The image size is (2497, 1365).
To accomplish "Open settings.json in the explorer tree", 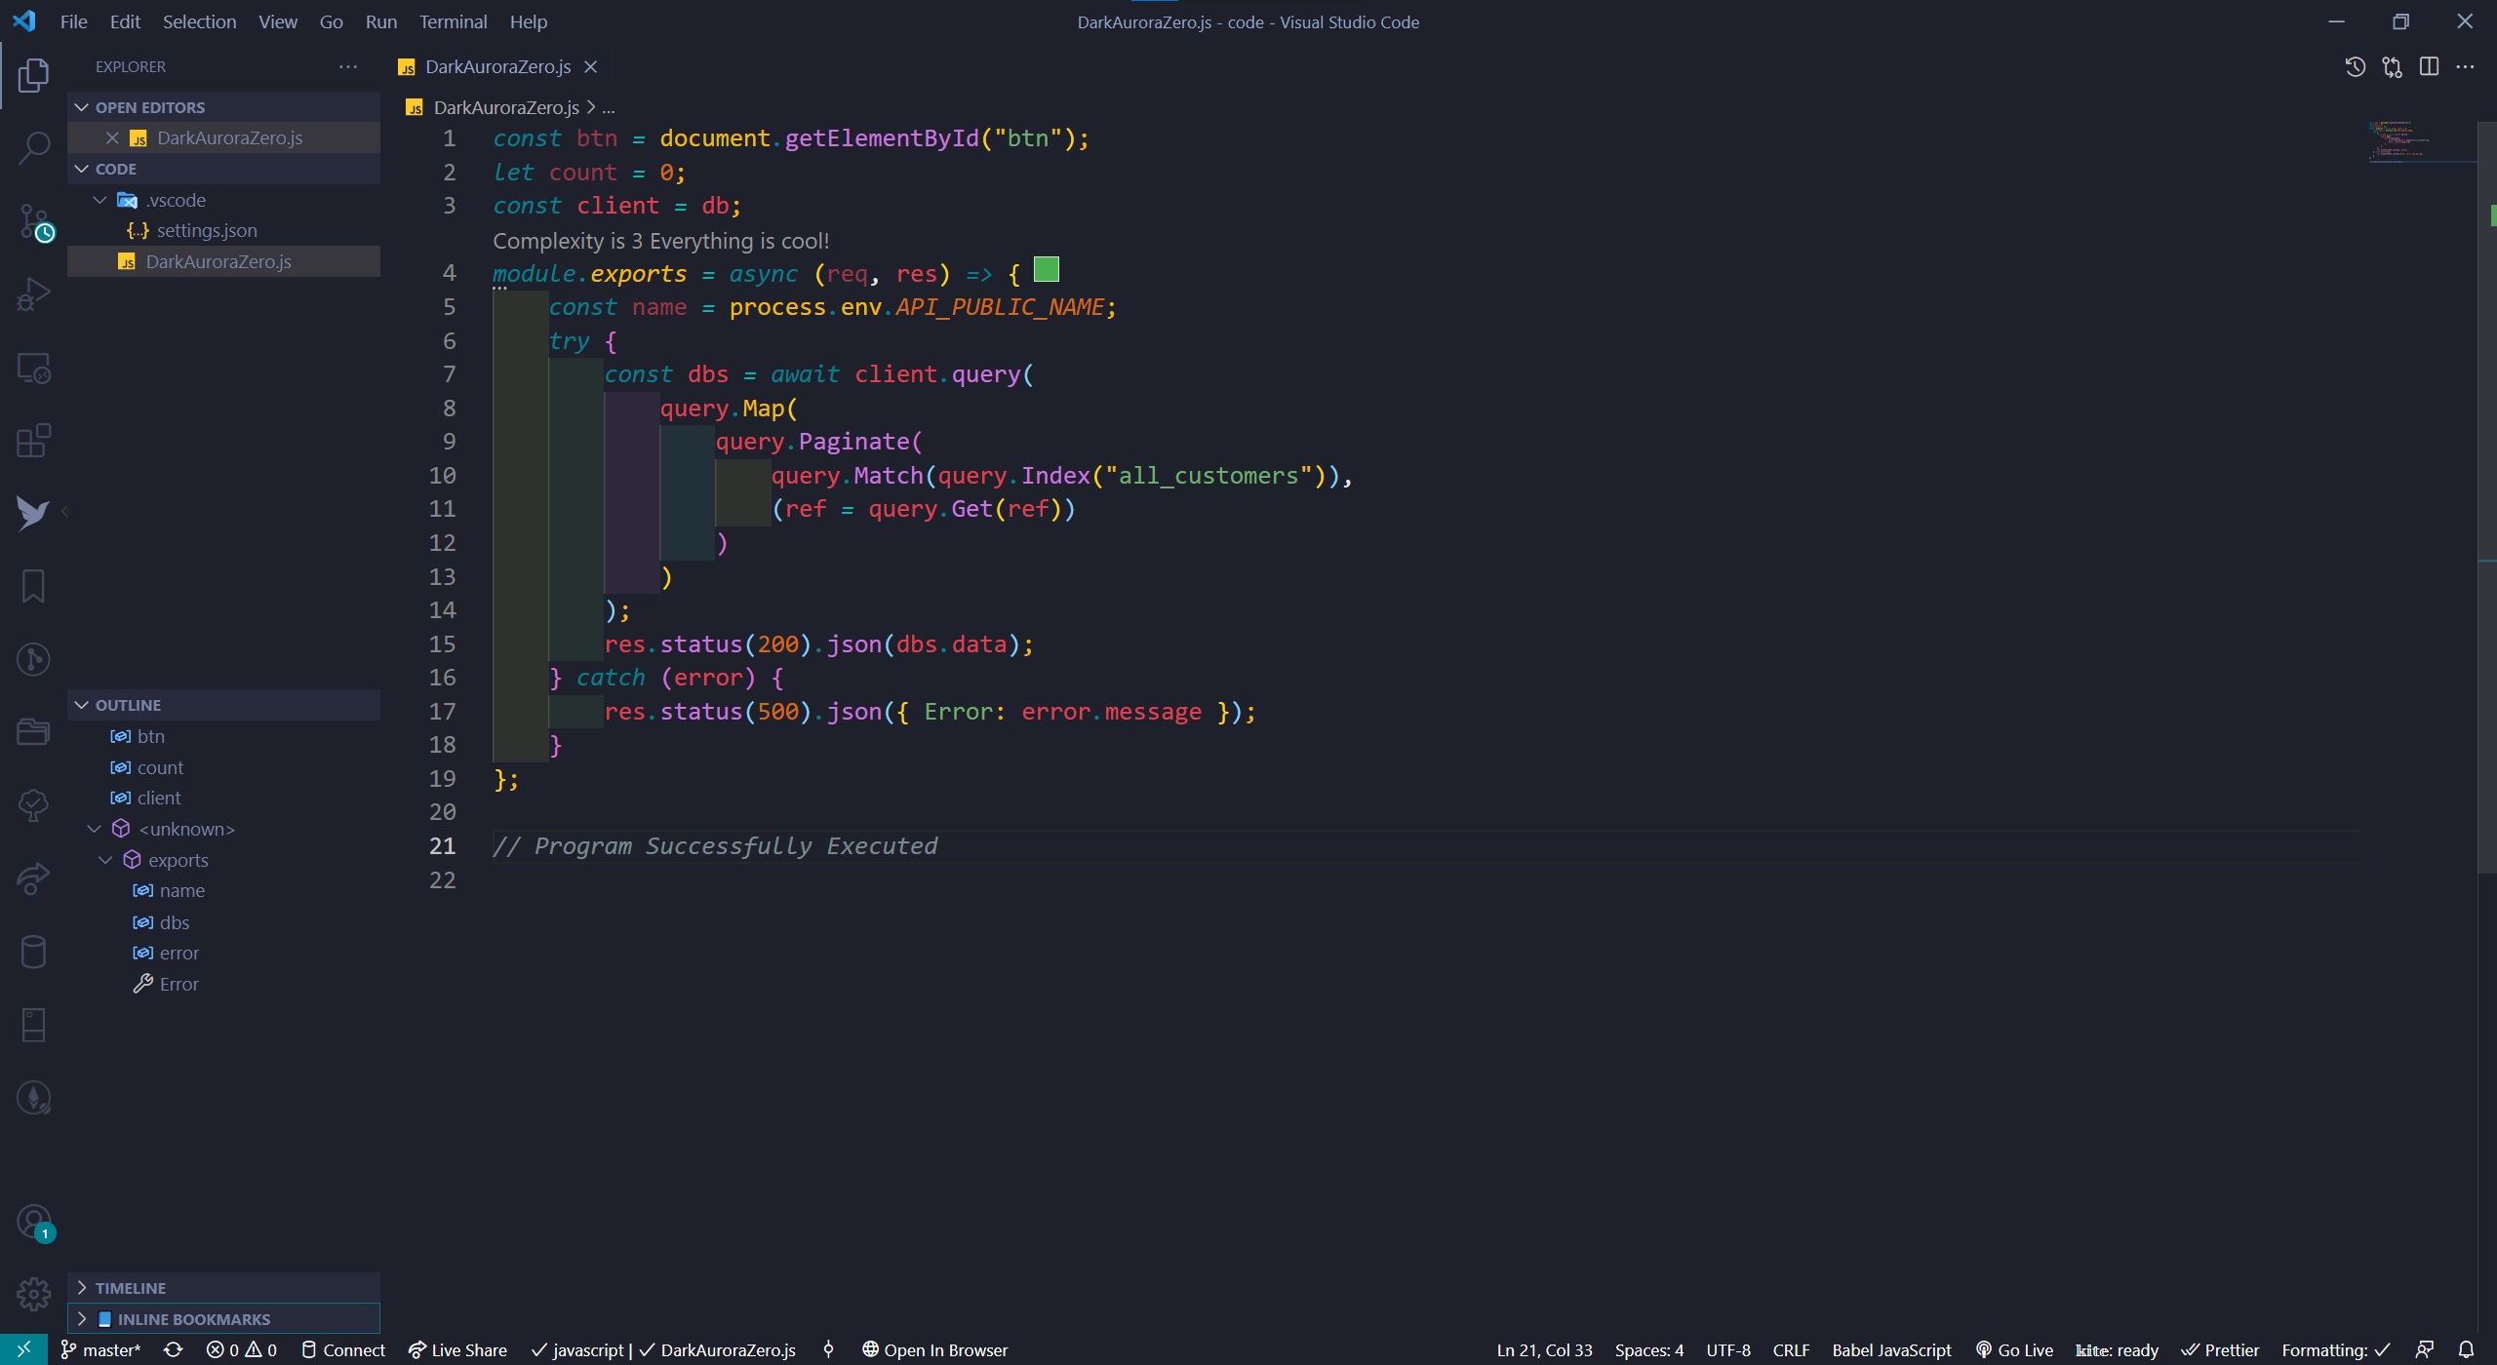I will point(207,230).
